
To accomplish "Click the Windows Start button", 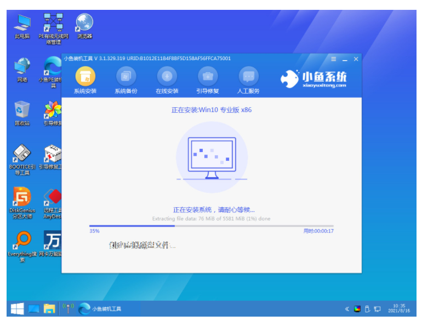I will (17, 309).
